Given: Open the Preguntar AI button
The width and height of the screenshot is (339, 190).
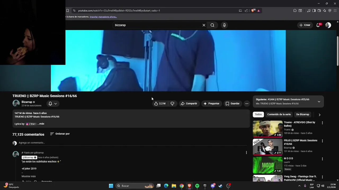Looking at the screenshot, I should (211, 103).
